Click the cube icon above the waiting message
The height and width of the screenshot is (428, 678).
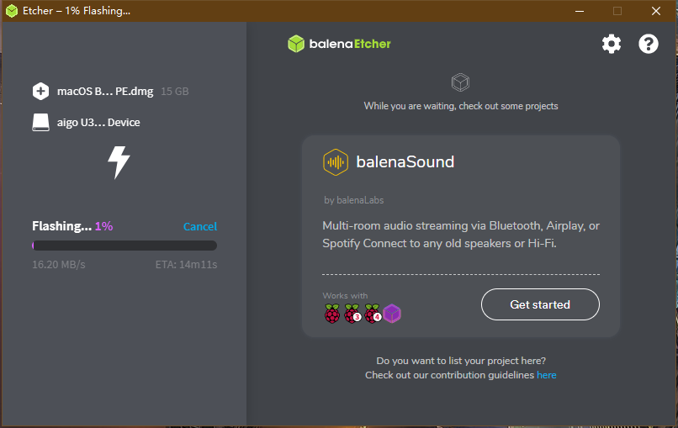click(460, 82)
